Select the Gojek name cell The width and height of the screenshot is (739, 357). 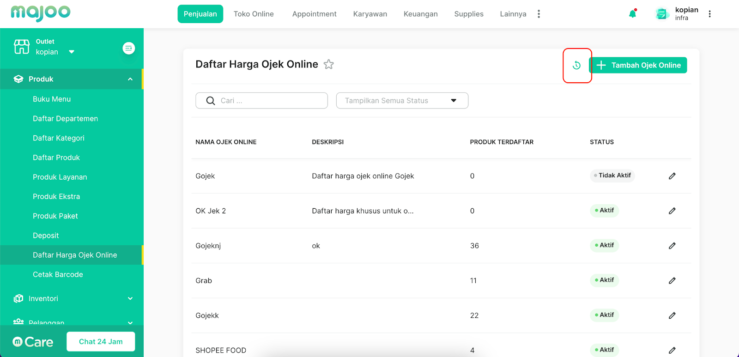click(205, 176)
